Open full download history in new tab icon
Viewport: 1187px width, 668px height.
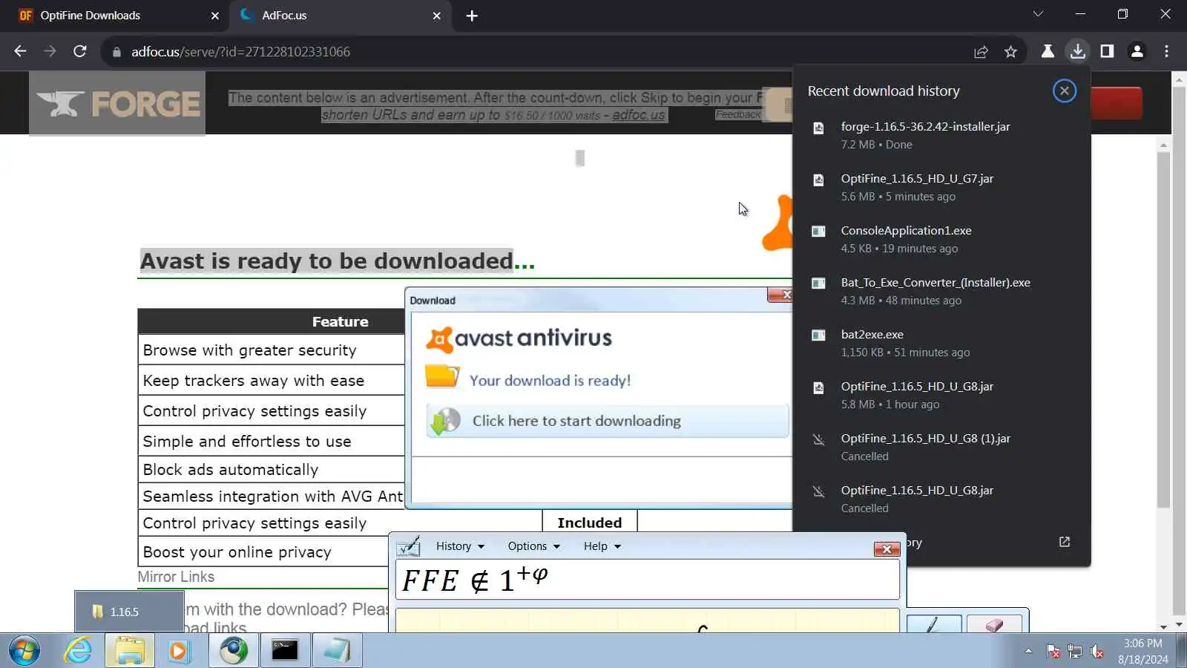tap(1064, 542)
